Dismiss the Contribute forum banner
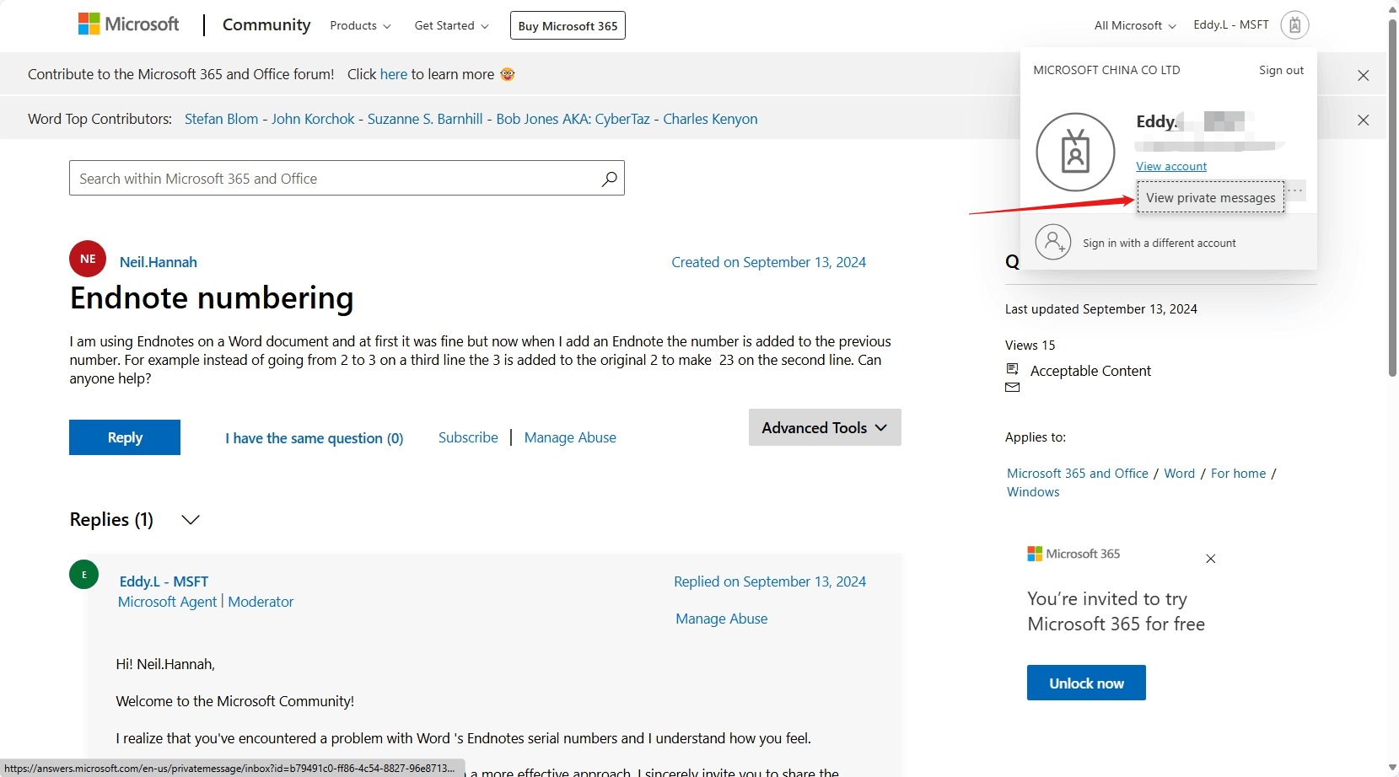The width and height of the screenshot is (1399, 777). [x=1364, y=75]
